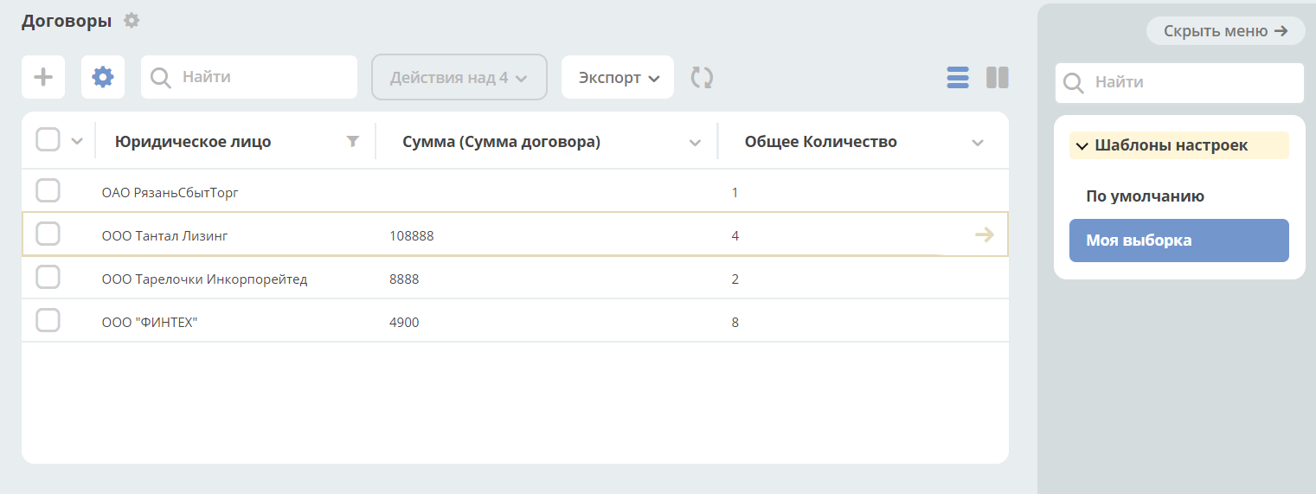The image size is (1316, 494).
Task: Open settings gear next to Договоры title
Action: pos(132,20)
